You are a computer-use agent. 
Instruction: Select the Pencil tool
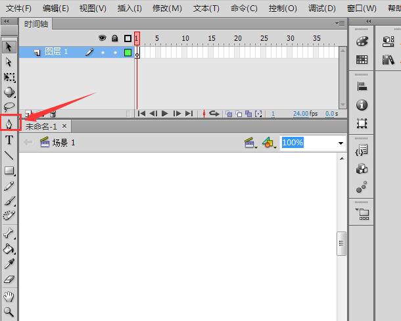9,186
